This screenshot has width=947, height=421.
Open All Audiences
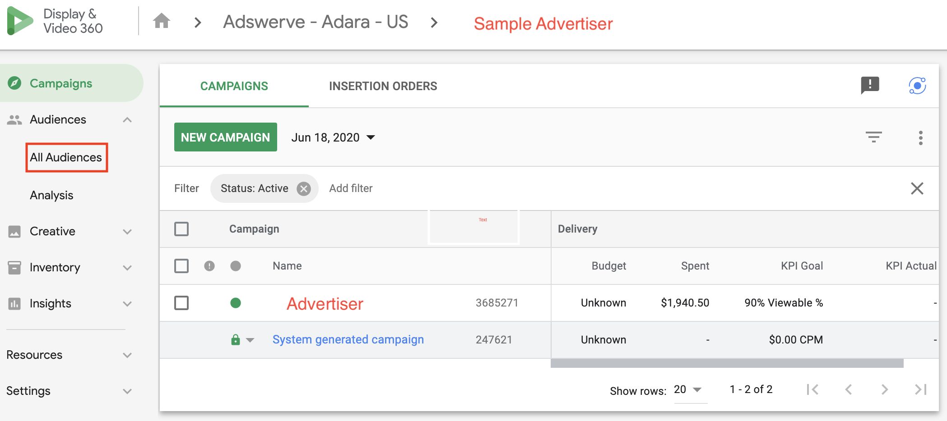click(x=66, y=157)
